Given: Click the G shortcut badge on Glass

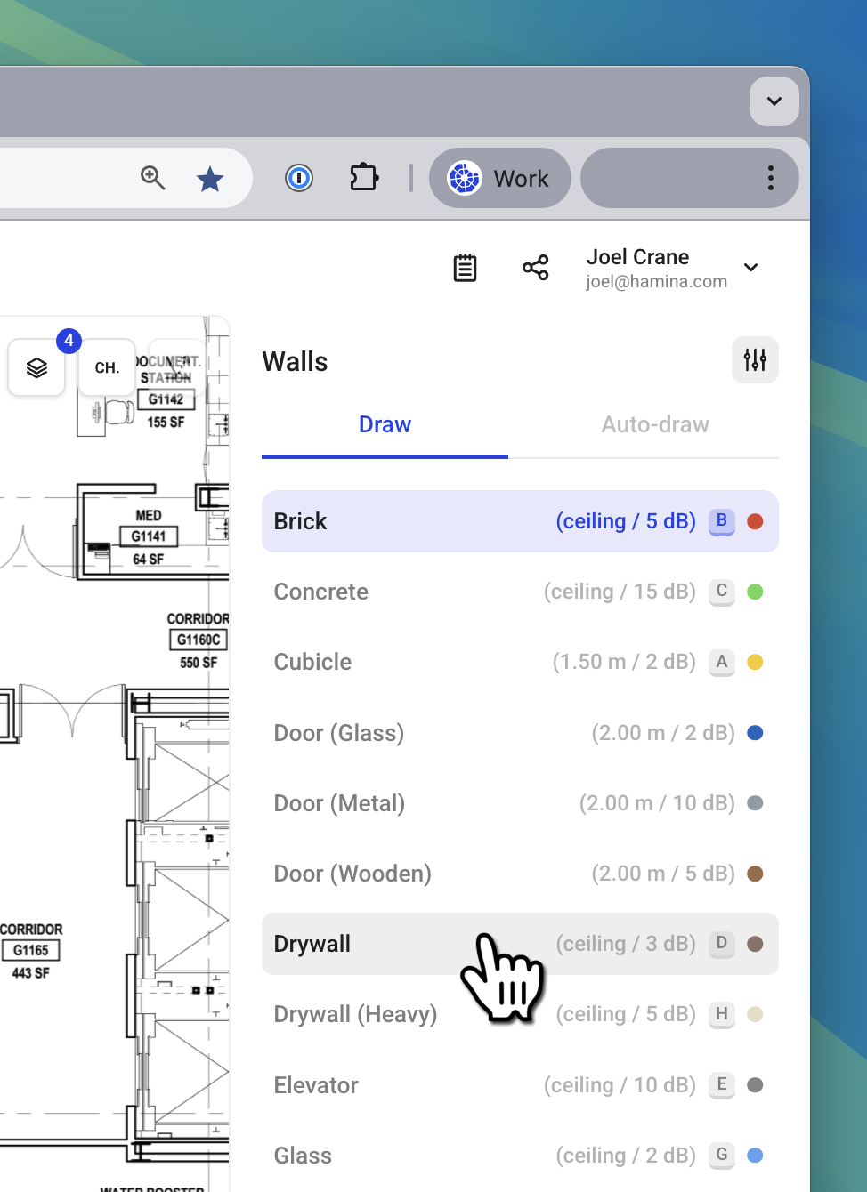Looking at the screenshot, I should point(722,1156).
